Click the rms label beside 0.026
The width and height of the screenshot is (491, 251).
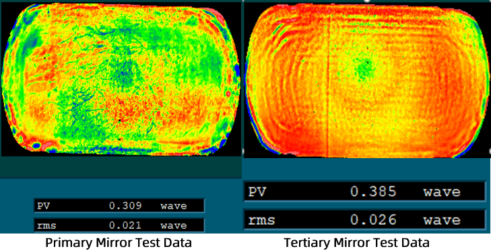(x=261, y=220)
